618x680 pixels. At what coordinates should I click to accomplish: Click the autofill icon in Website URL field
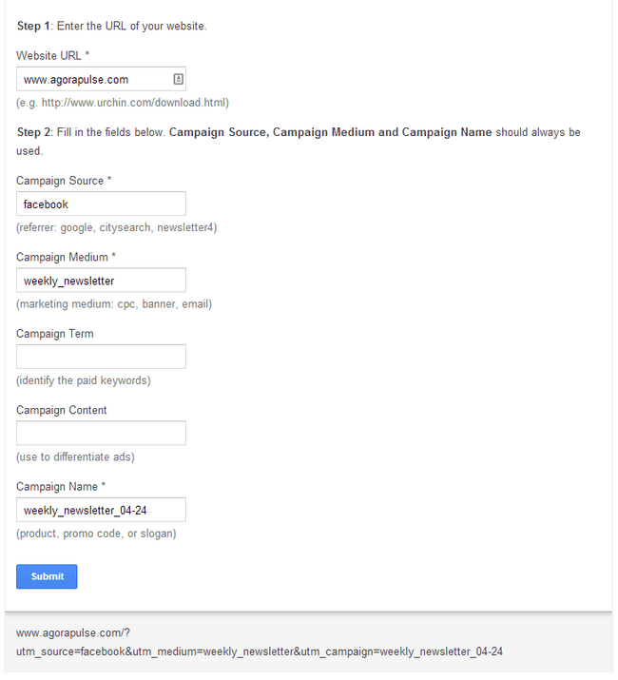[178, 79]
